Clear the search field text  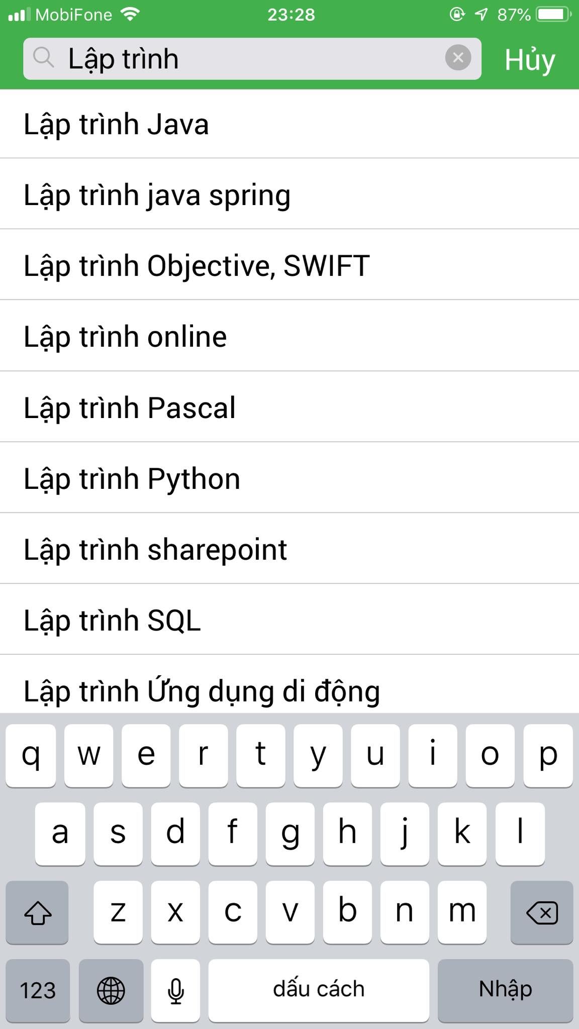(x=458, y=59)
